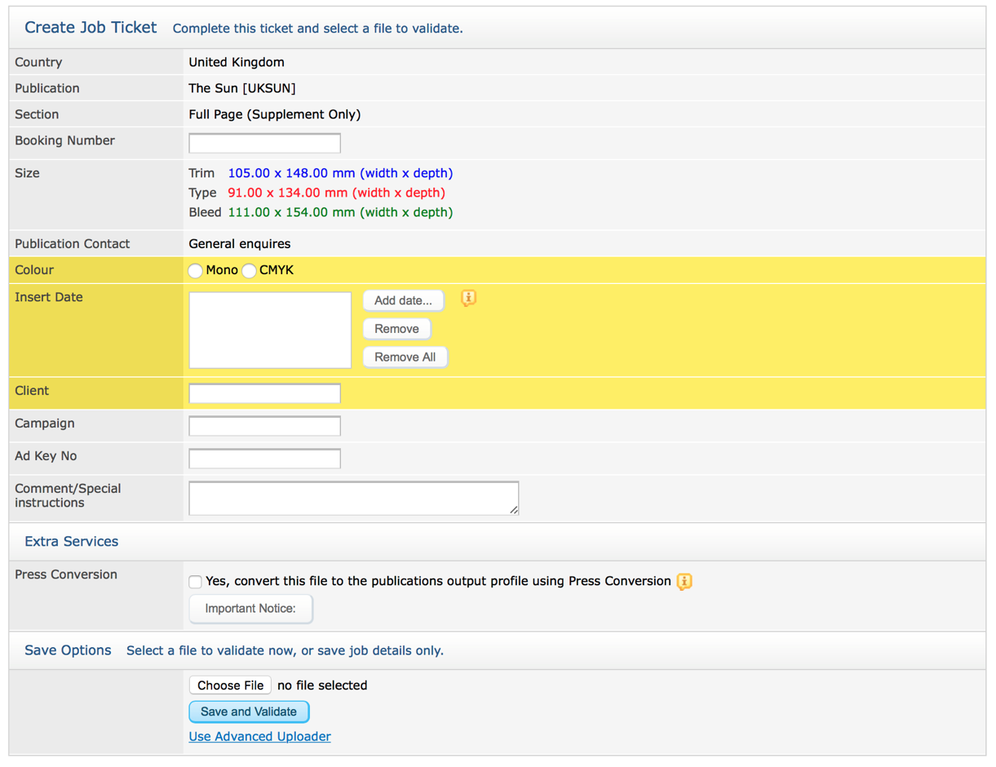Screen dimensions: 996x767
Task: Click the Bleed size '111.00 x 154.00 mm' text
Action: pyautogui.click(x=290, y=212)
